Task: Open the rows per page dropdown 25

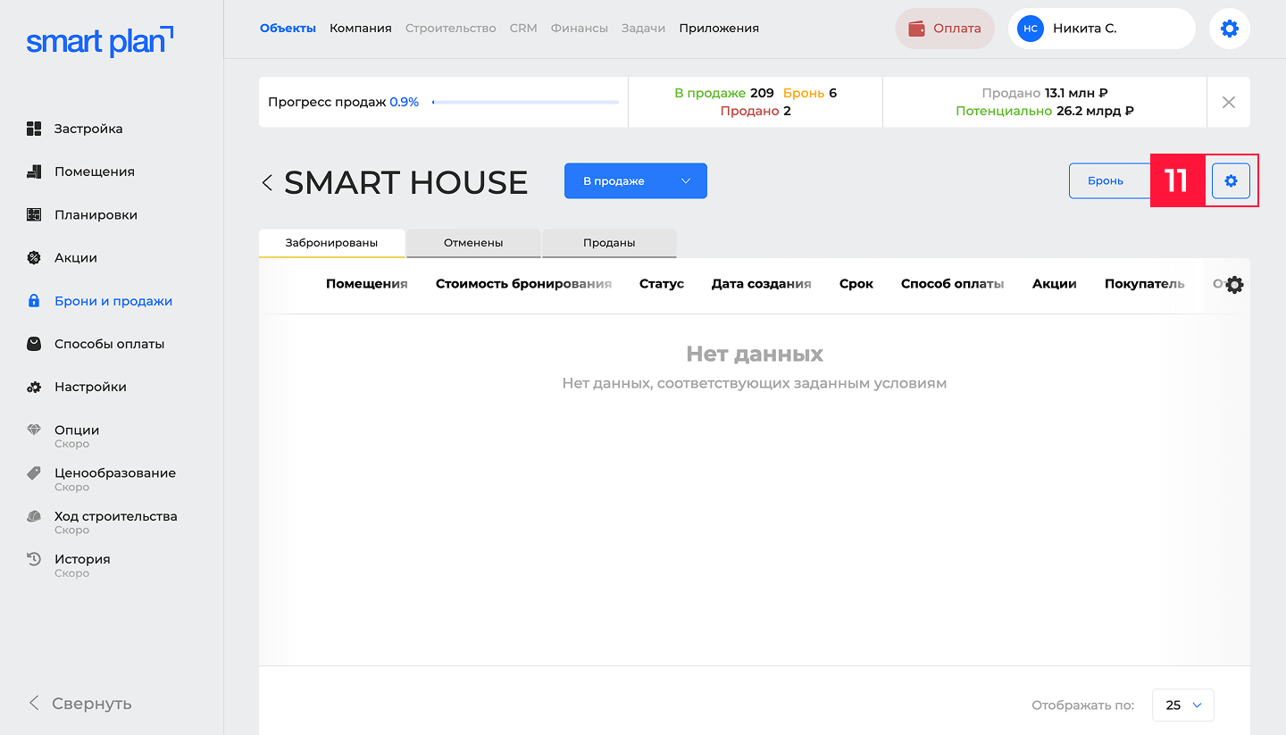Action: tap(1183, 706)
